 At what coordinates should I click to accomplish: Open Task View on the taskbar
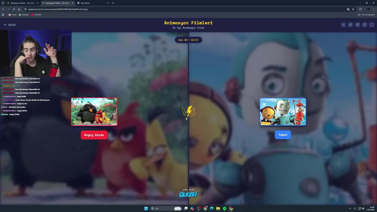pyautogui.click(x=186, y=208)
